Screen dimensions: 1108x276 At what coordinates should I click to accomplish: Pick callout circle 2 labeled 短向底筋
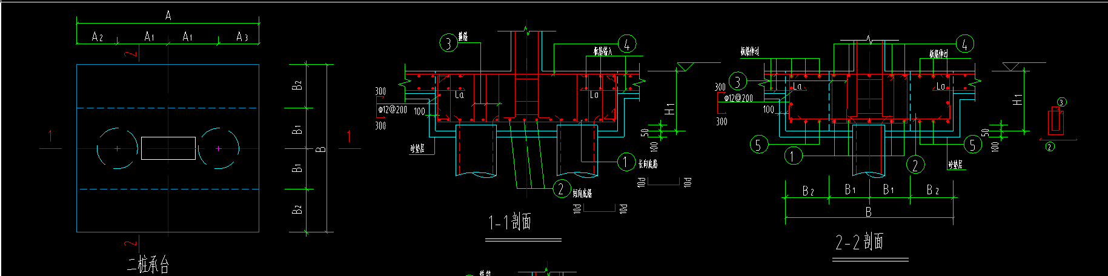[562, 189]
